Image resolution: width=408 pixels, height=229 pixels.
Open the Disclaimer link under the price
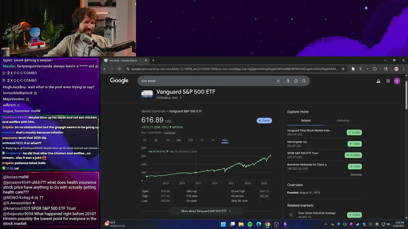pos(170,133)
